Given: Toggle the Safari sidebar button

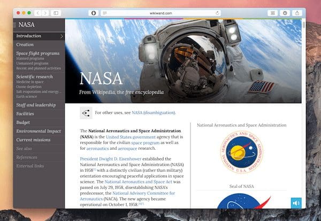Looking at the screenshot, I should pos(56,13).
